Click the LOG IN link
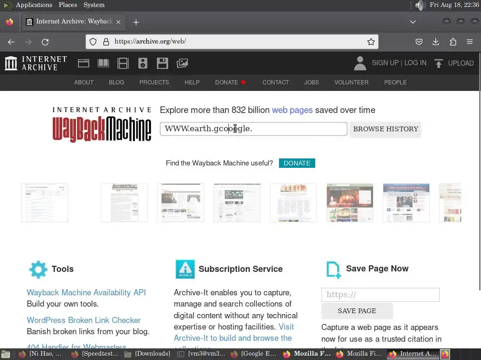 click(x=415, y=63)
